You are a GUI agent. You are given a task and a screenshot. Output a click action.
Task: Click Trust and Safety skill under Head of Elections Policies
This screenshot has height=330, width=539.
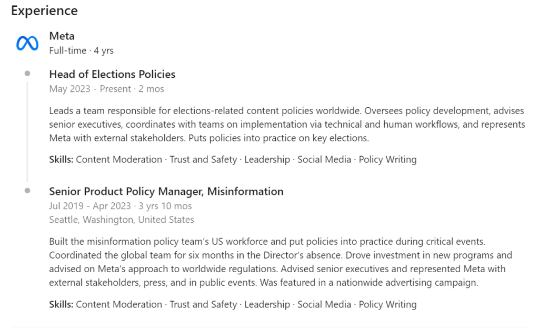203,159
